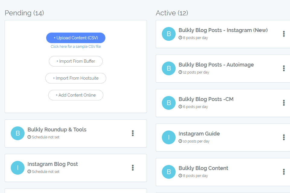Click Add Content Online button
Image resolution: width=290 pixels, height=193 pixels.
tap(76, 95)
